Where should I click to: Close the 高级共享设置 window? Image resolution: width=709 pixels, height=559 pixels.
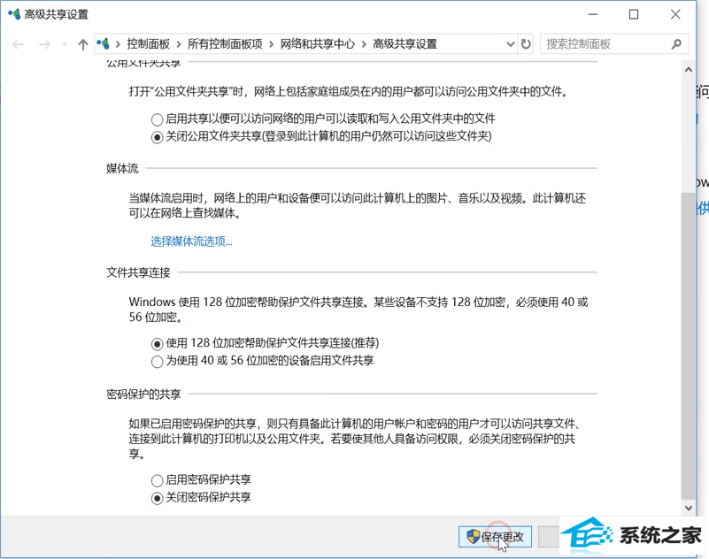click(675, 14)
